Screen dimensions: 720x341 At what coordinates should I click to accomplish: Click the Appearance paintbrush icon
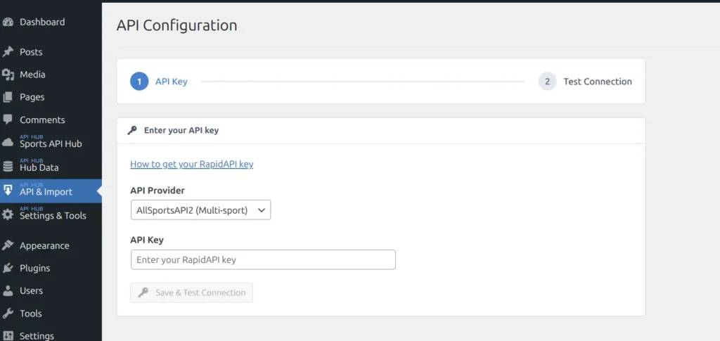[x=8, y=245]
